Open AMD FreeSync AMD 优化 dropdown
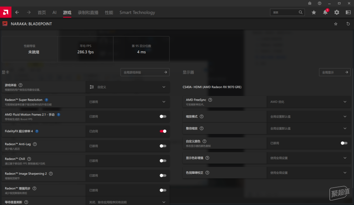 [x=309, y=102]
